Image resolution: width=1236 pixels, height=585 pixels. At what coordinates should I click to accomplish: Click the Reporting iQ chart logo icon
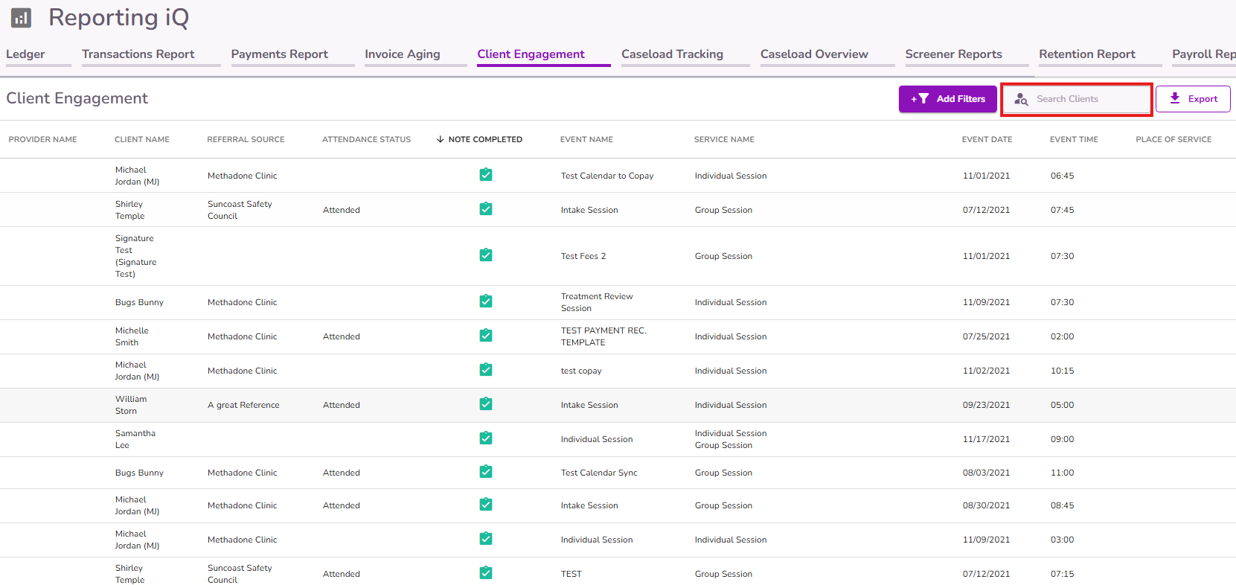click(21, 18)
